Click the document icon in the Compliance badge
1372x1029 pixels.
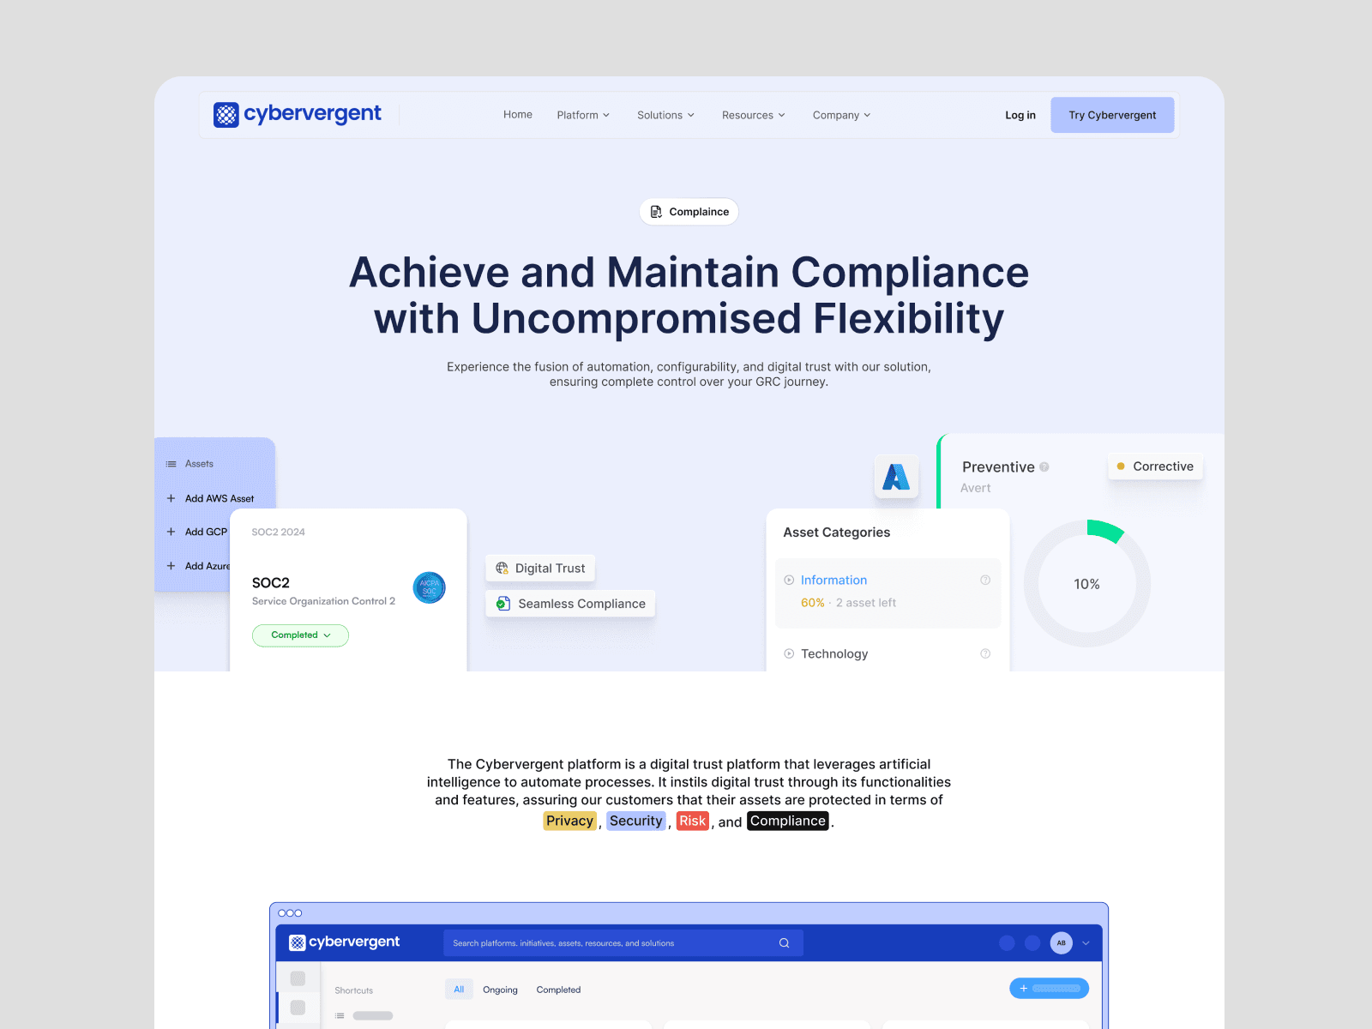[x=656, y=212]
